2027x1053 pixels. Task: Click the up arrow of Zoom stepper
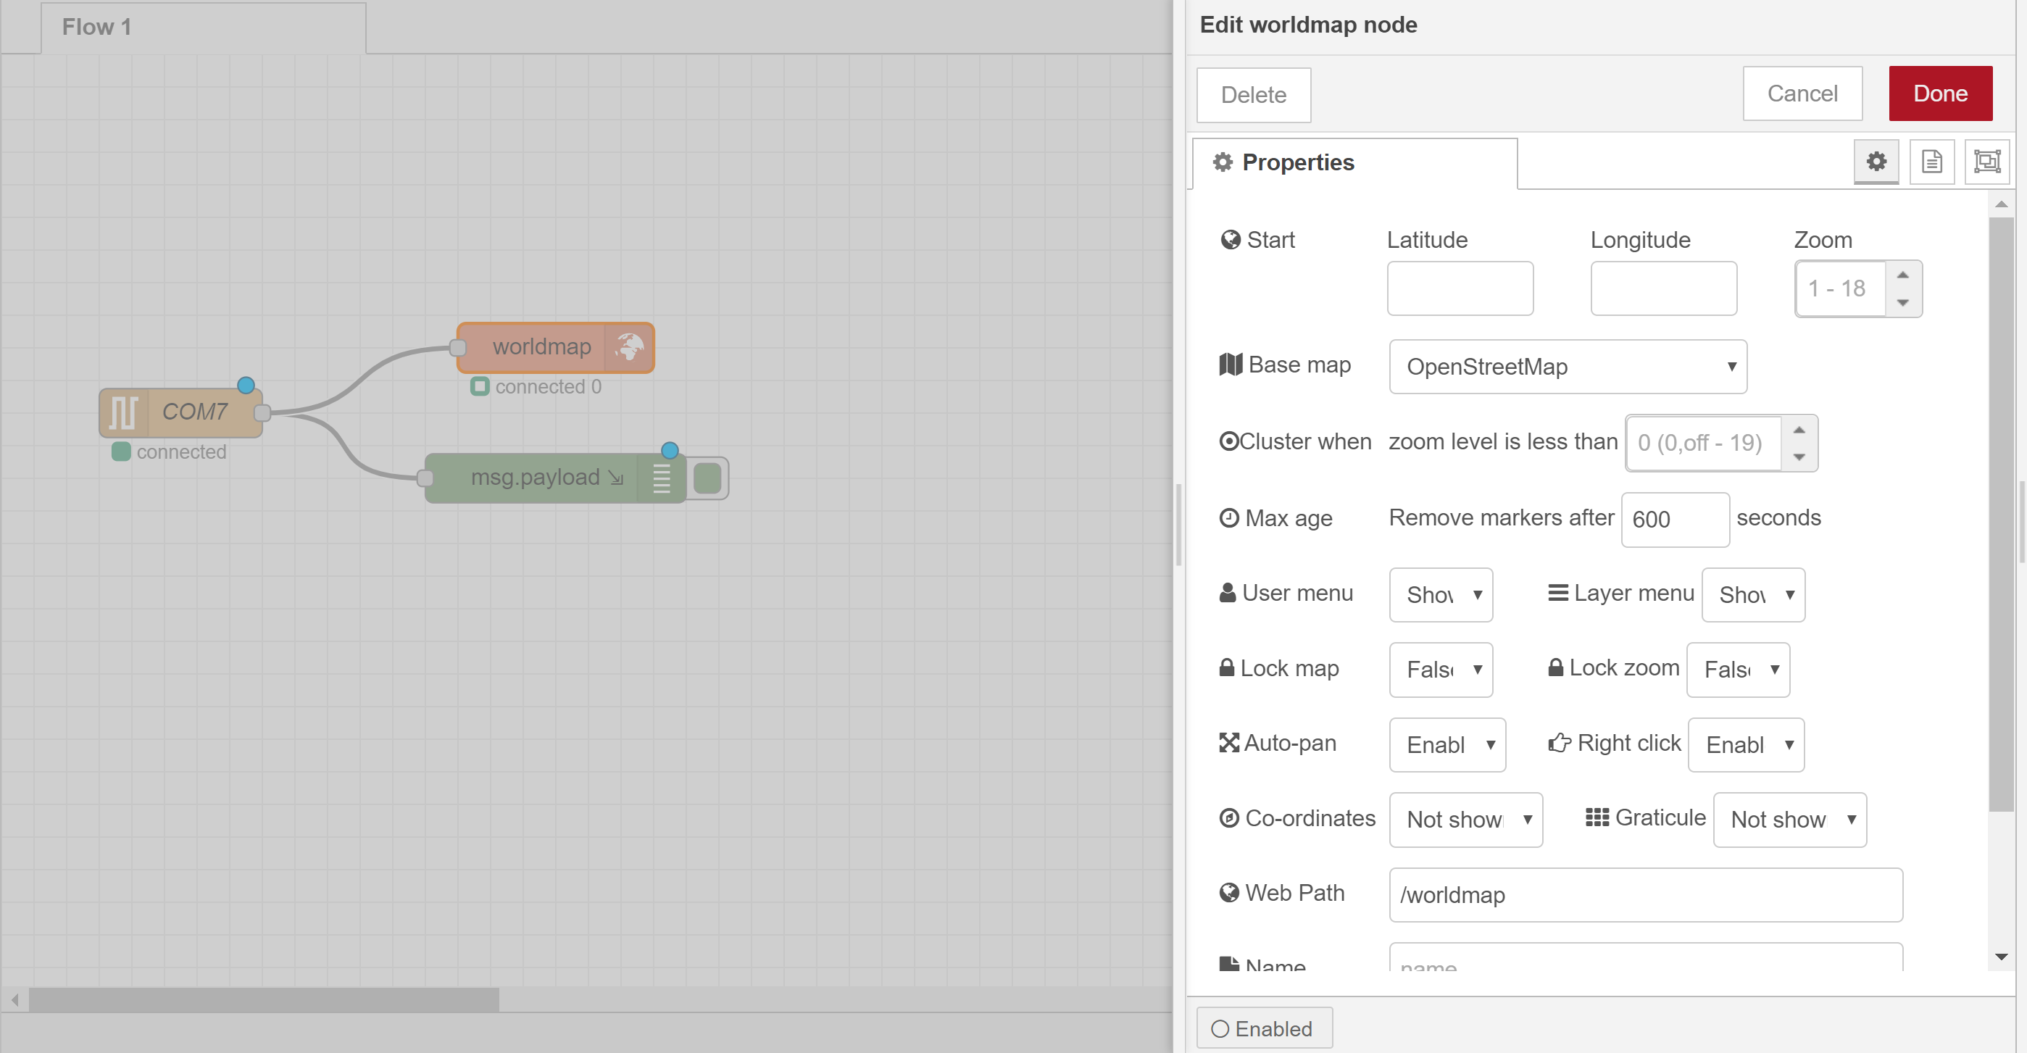click(x=1902, y=275)
